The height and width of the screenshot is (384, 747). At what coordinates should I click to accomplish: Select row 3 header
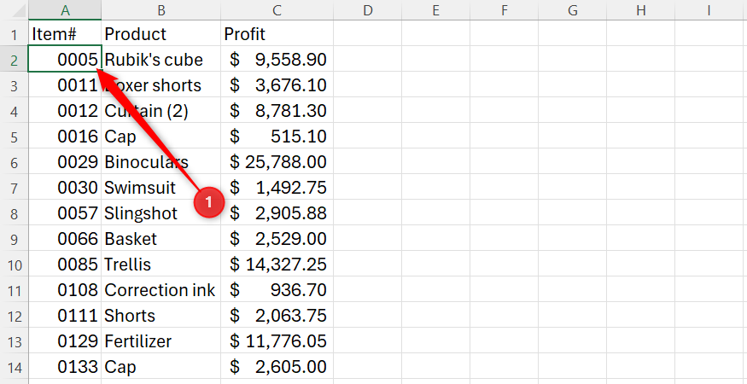point(15,84)
